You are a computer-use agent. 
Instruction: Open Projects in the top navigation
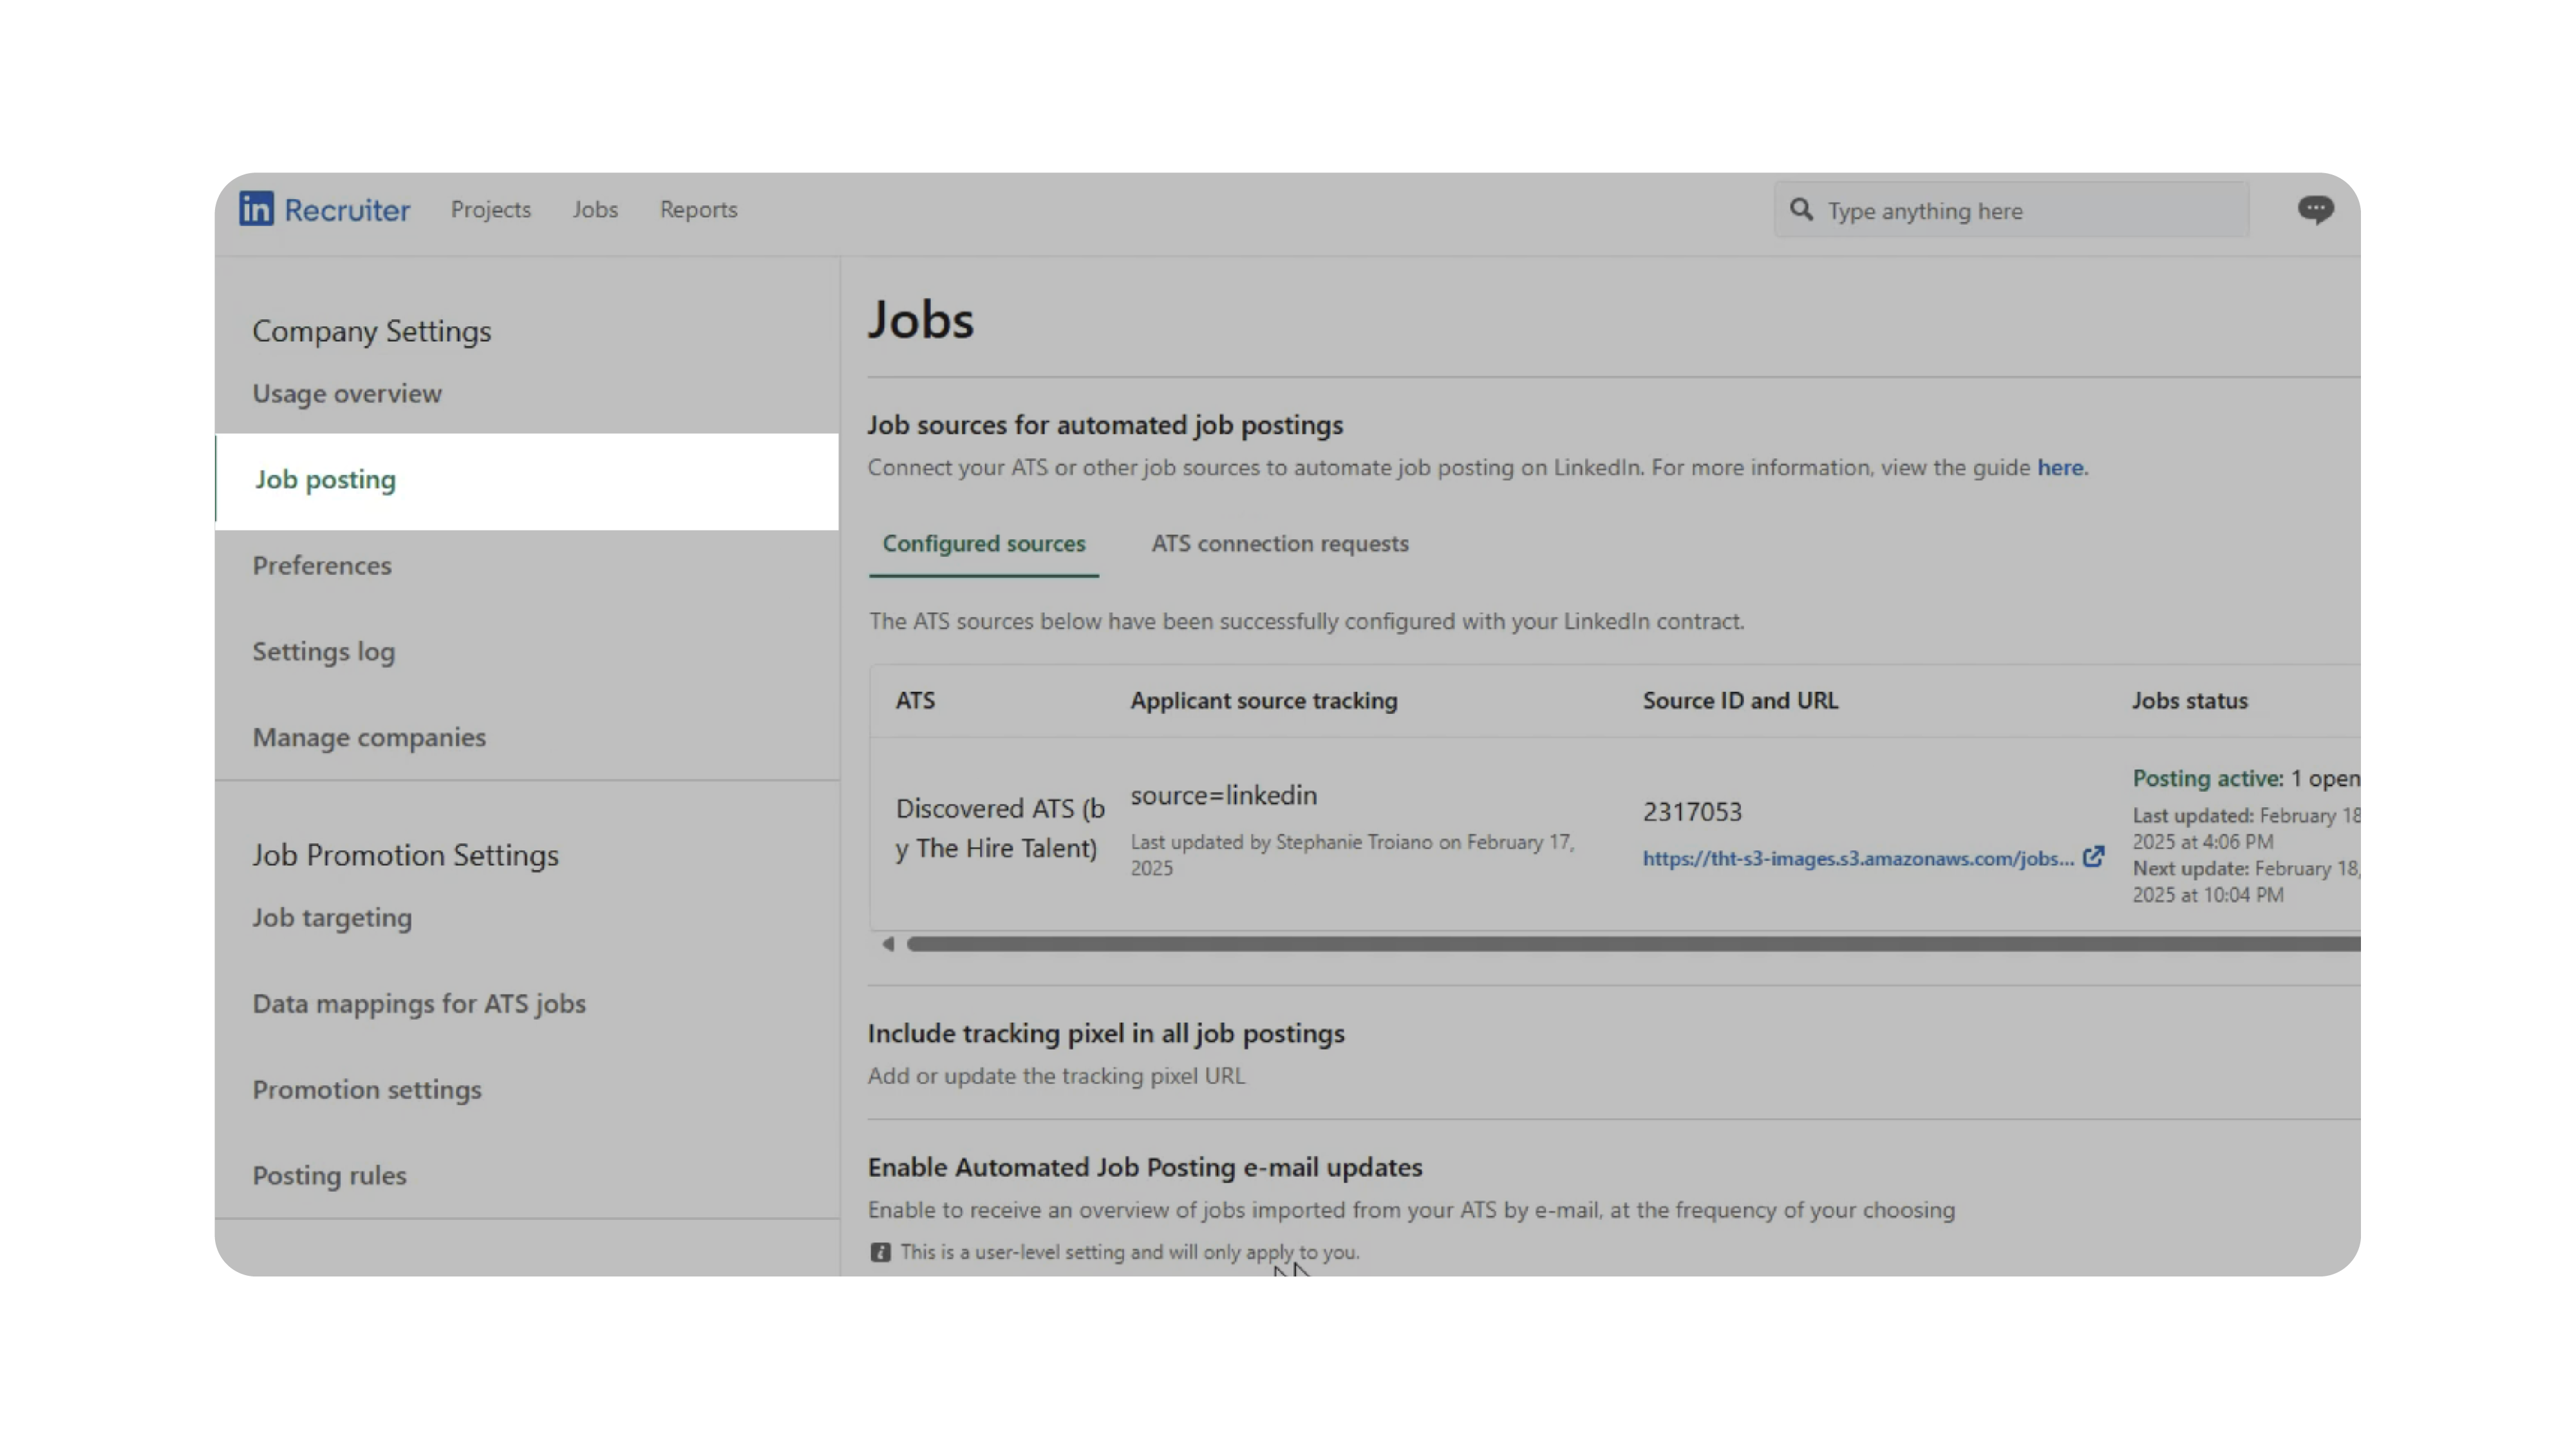(490, 210)
